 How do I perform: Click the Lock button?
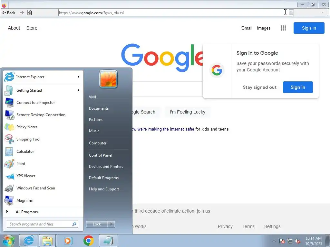(97, 224)
